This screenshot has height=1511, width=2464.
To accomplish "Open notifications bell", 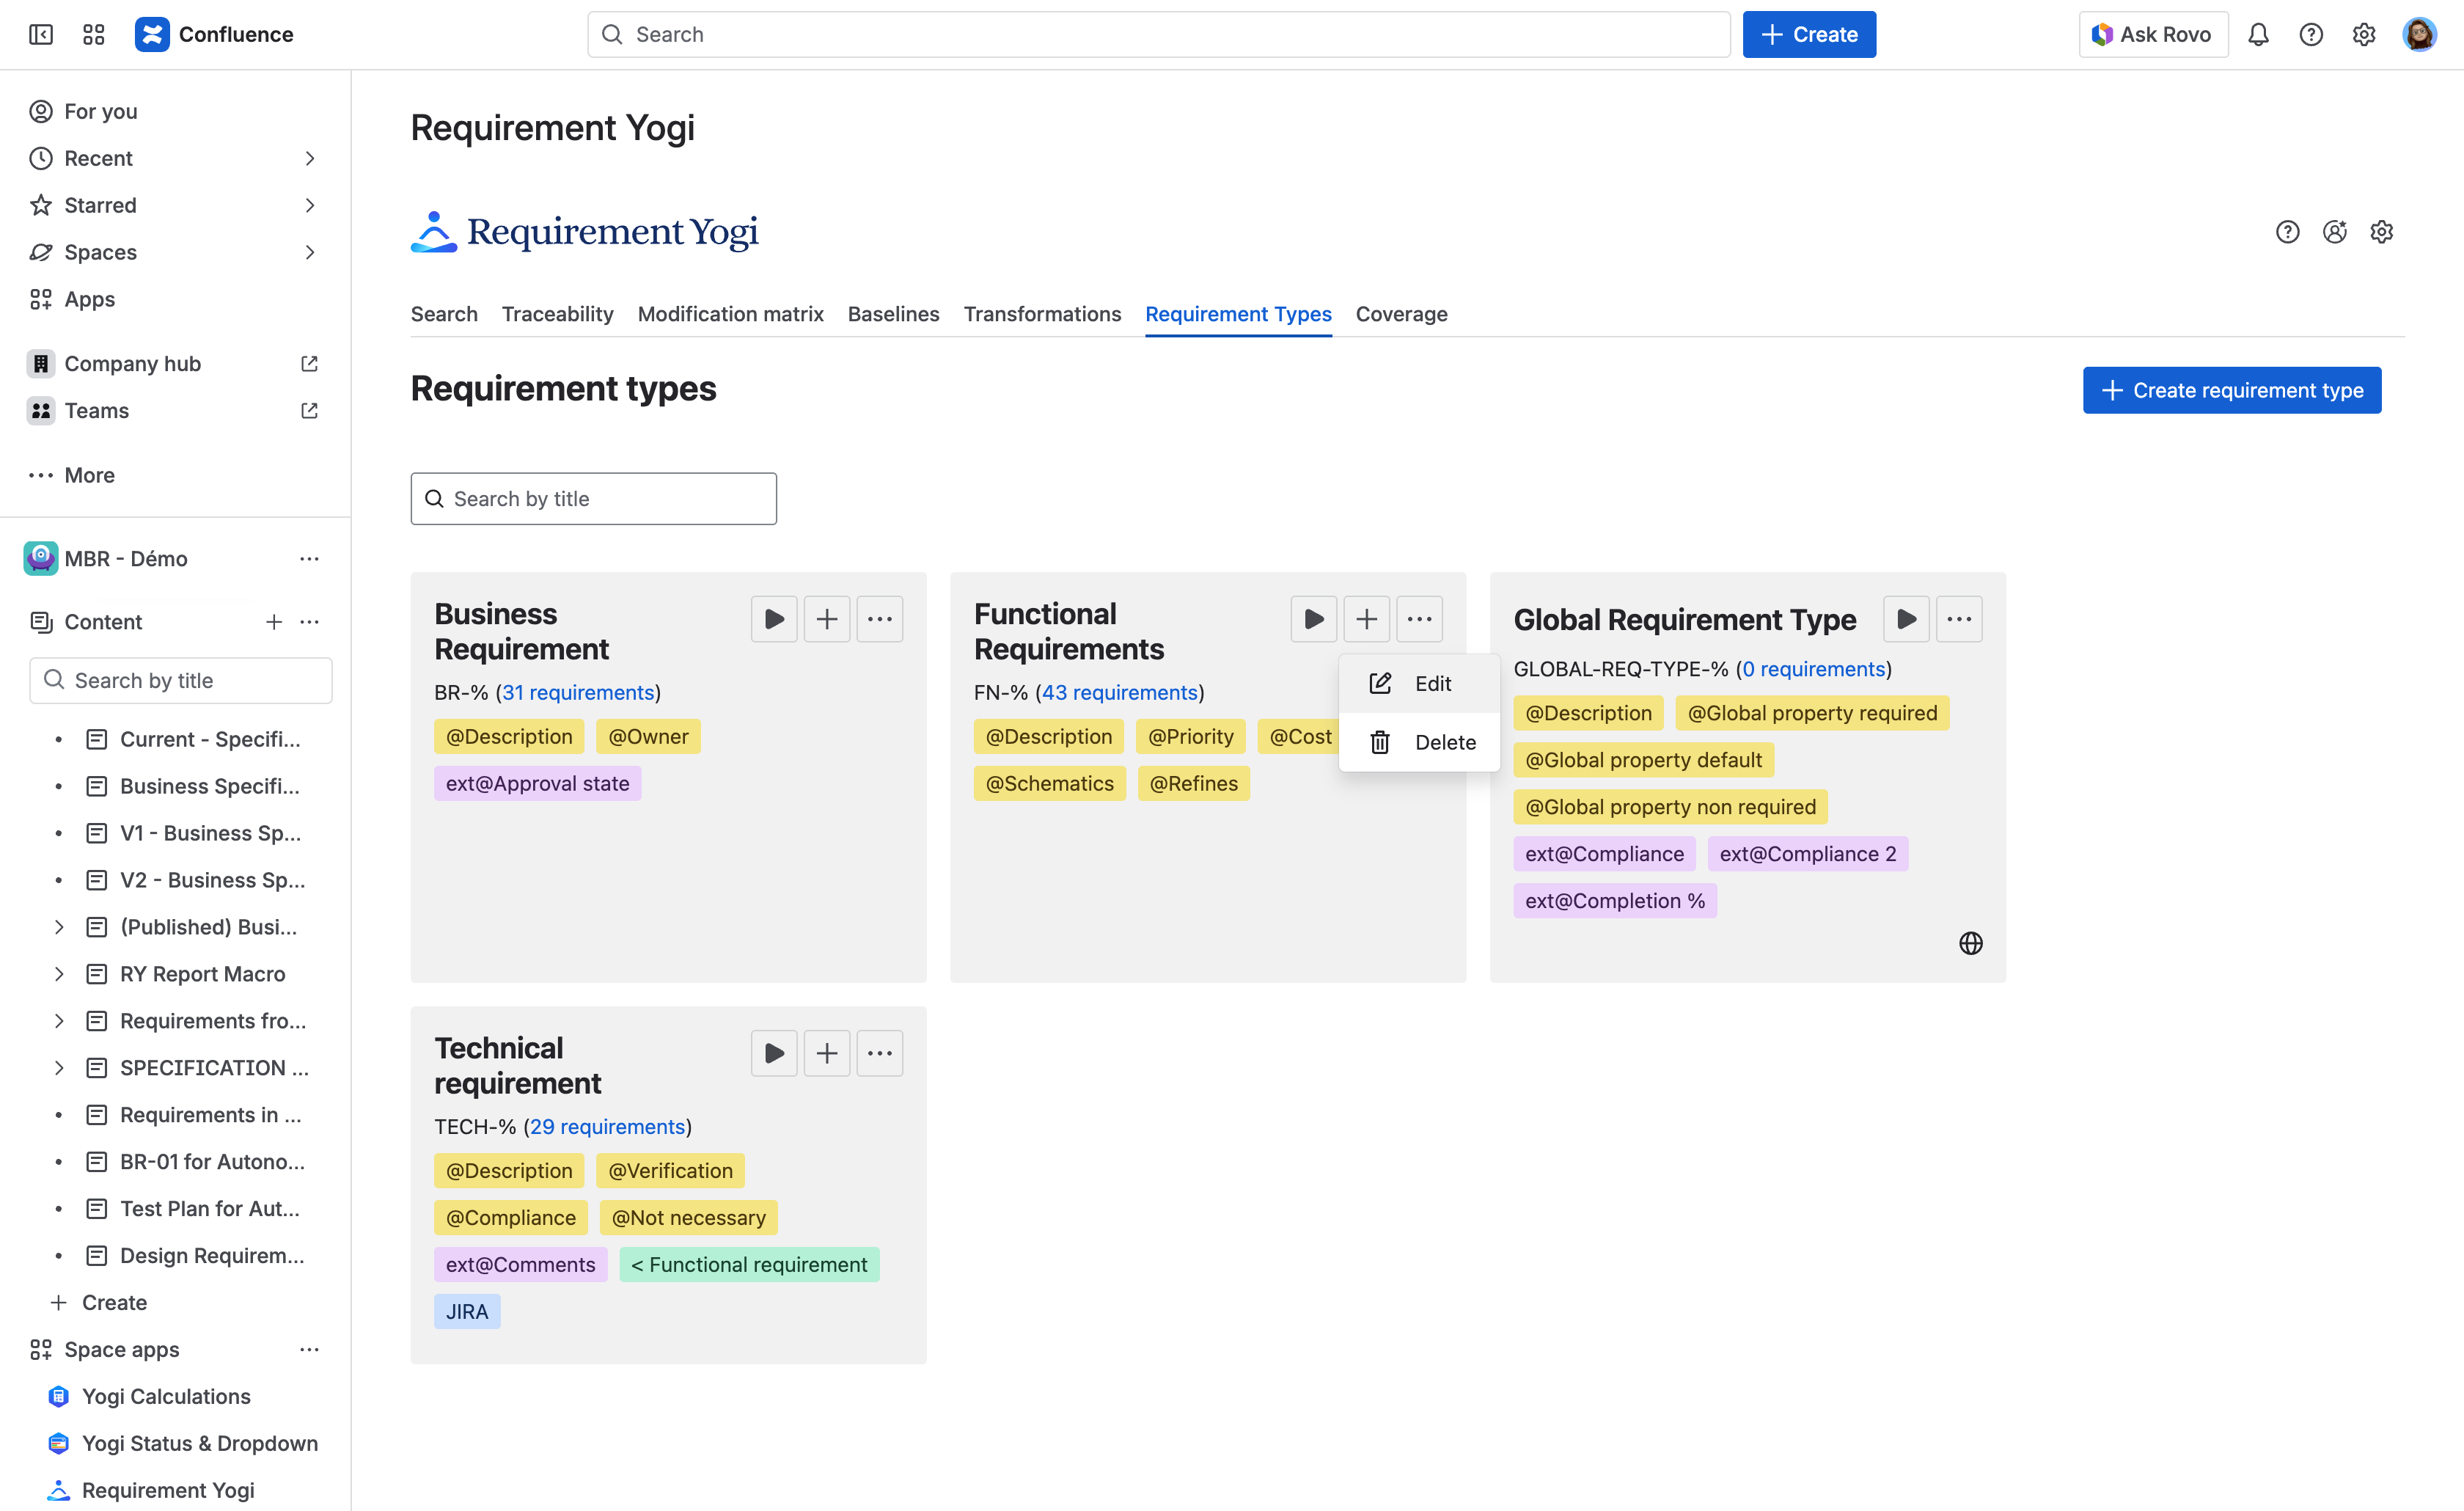I will click(x=2258, y=34).
